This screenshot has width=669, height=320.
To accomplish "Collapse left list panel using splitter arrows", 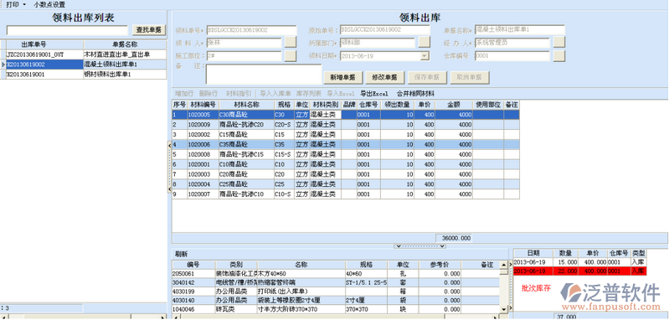I will 169,167.
